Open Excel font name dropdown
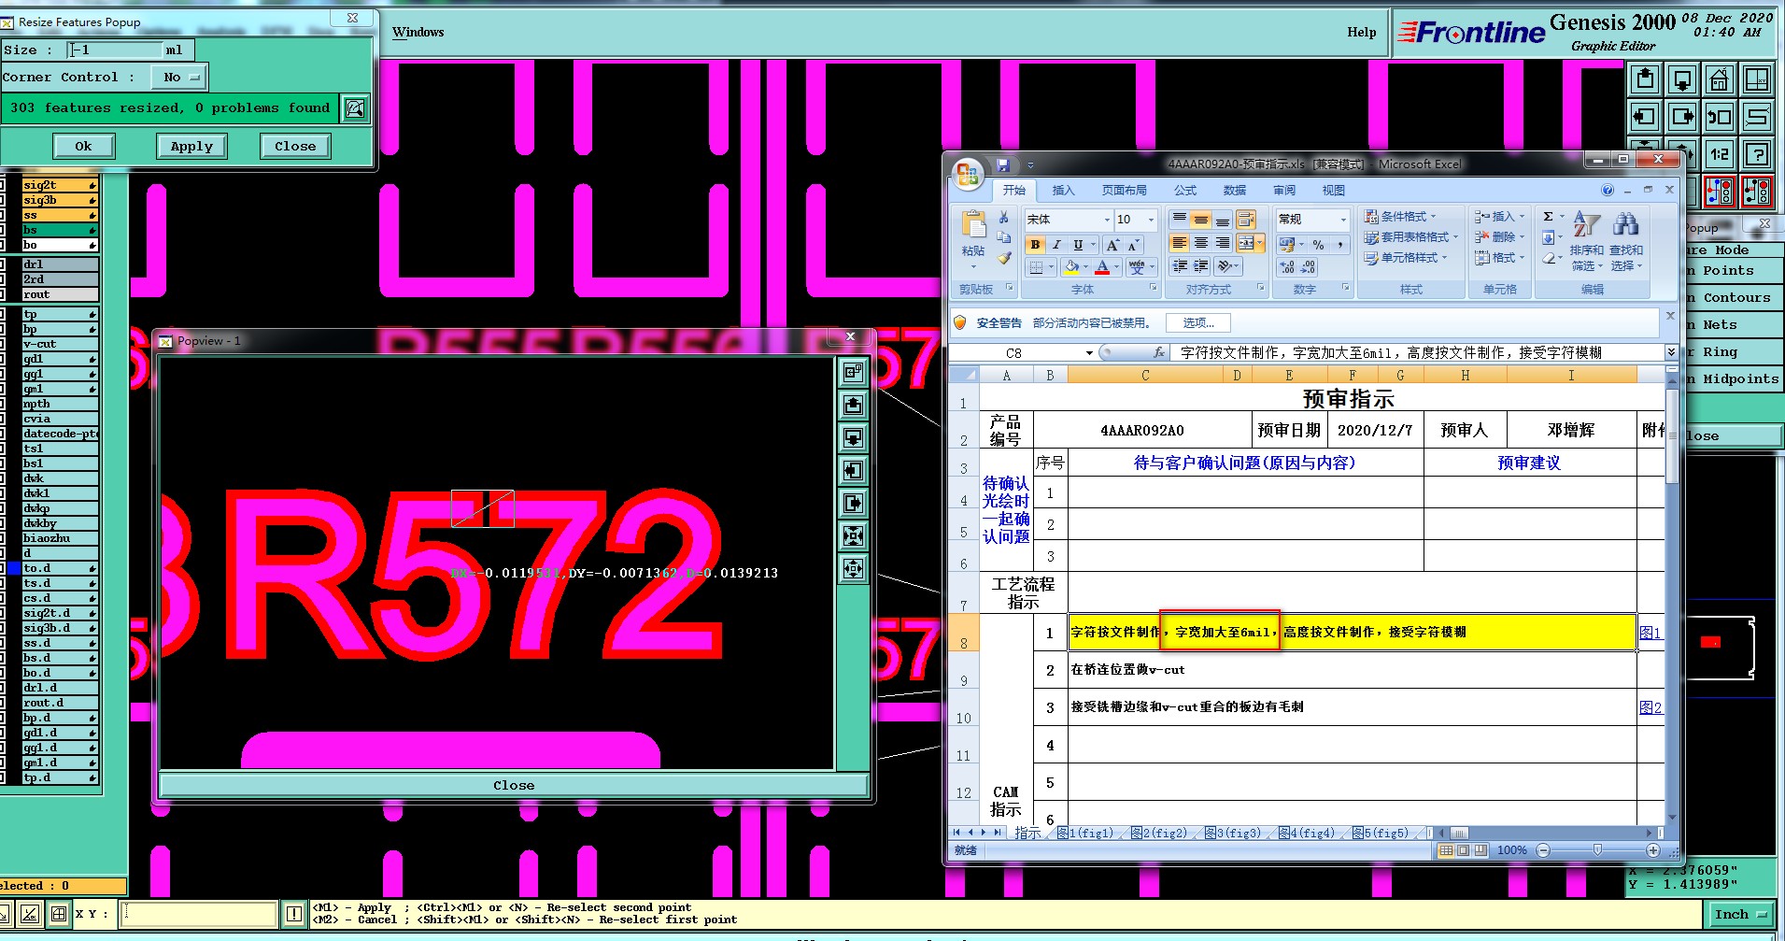The image size is (1785, 941). [x=1107, y=220]
